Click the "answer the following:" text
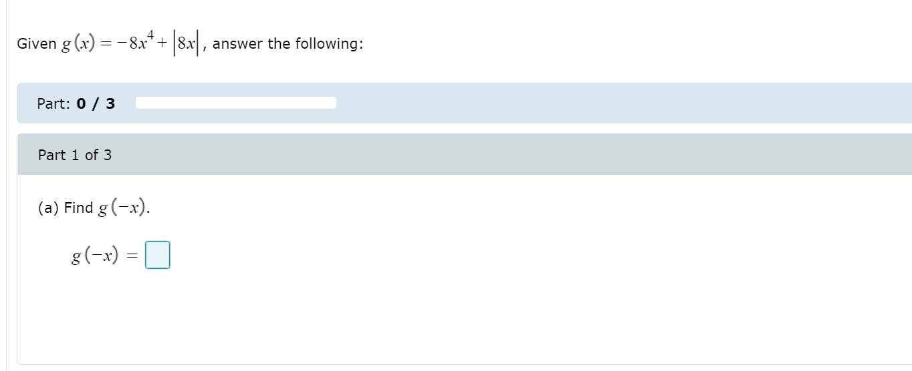The image size is (912, 371). coord(288,44)
